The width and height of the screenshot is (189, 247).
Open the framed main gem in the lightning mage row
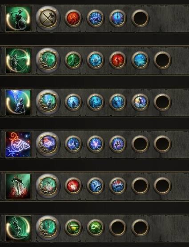48,102
